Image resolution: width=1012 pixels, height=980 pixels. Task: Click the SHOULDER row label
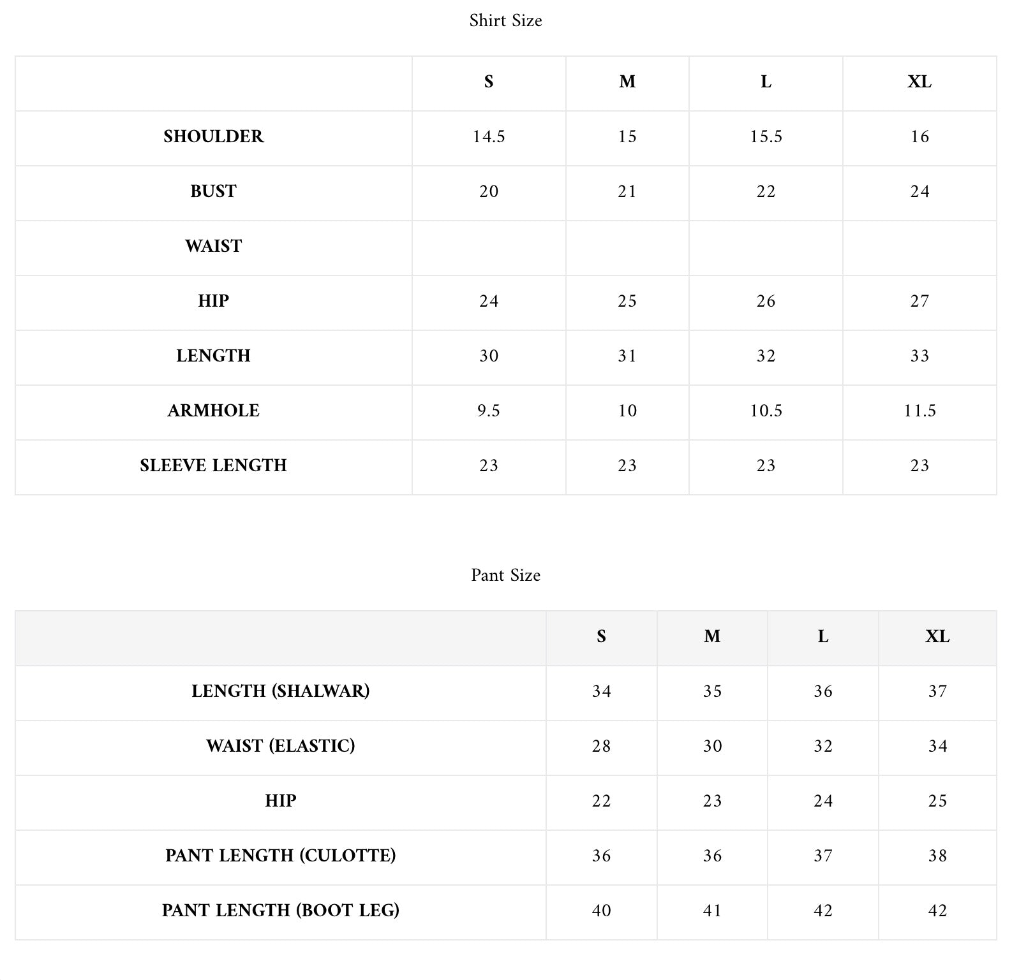pyautogui.click(x=213, y=136)
